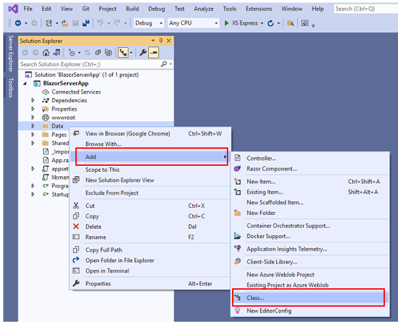This screenshot has height=325, width=398.
Task: Open Solution Explorer window options dropdown arrow
Action: point(153,41)
